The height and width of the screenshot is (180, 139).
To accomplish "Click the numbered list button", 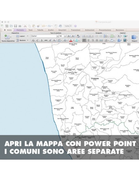I will click(90, 36).
